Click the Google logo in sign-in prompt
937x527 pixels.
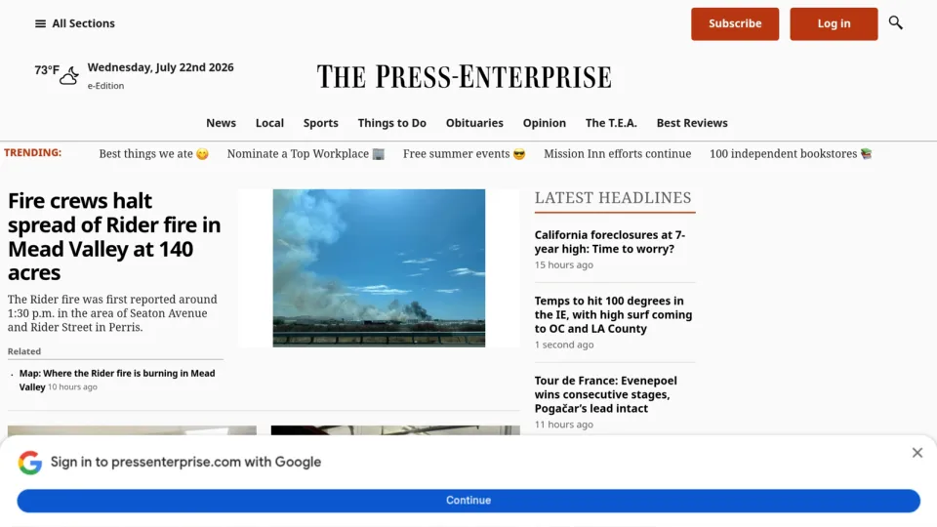[30, 463]
